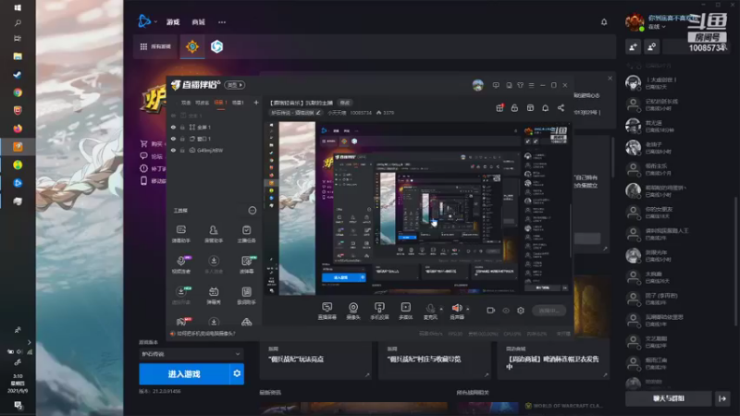Open the companion user avatar
Screen dimensions: 740x416
[477, 85]
